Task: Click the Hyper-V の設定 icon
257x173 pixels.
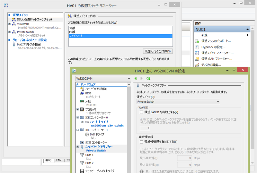Action: (197, 47)
